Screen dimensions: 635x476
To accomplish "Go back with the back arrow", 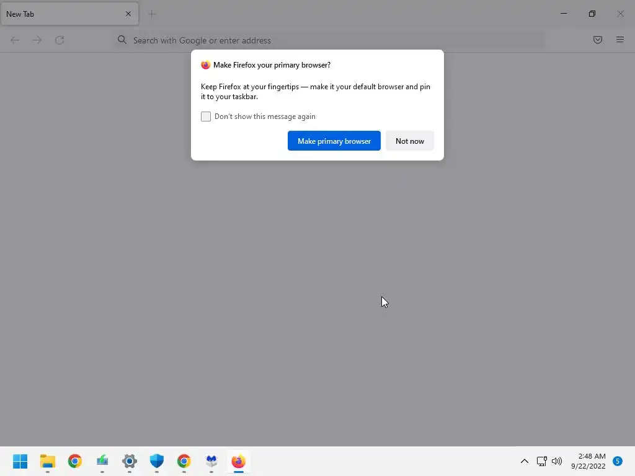I will (15, 40).
